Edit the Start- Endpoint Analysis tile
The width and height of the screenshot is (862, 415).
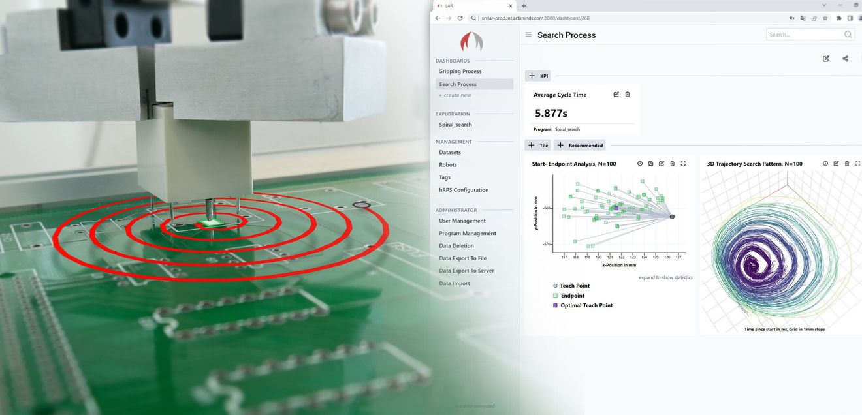pyautogui.click(x=662, y=164)
